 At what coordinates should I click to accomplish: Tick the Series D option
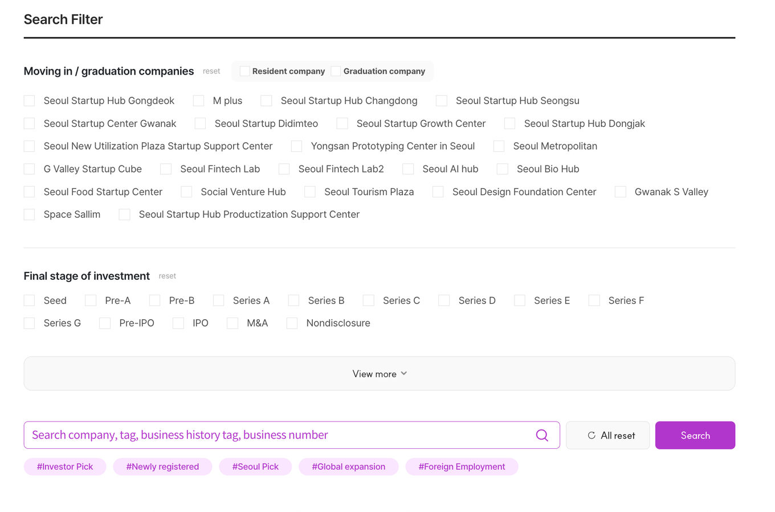[444, 300]
